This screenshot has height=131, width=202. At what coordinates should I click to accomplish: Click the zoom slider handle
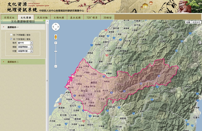pyautogui.click(x=56, y=52)
